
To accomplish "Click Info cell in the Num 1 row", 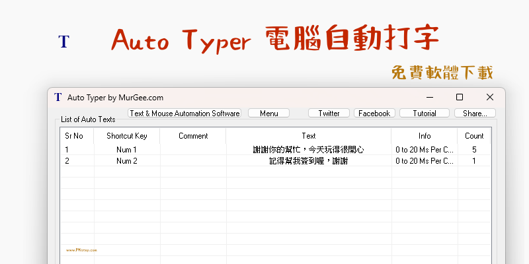I will click(425, 150).
